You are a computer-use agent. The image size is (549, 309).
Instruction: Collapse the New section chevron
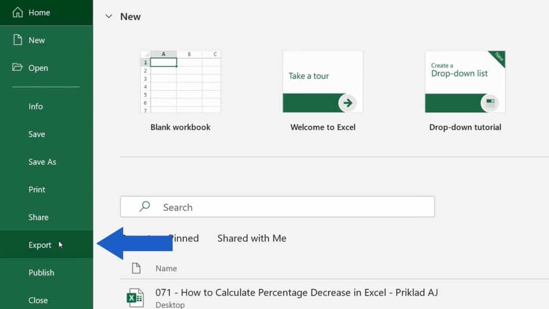pos(109,17)
